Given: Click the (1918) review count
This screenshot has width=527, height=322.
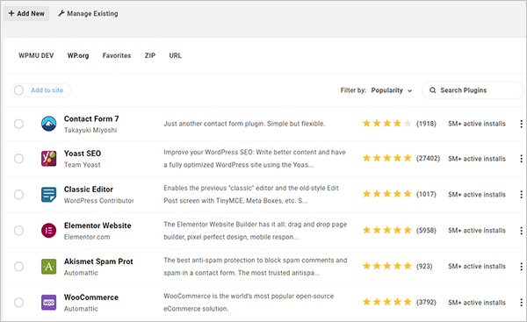Looking at the screenshot, I should pyautogui.click(x=426, y=124).
